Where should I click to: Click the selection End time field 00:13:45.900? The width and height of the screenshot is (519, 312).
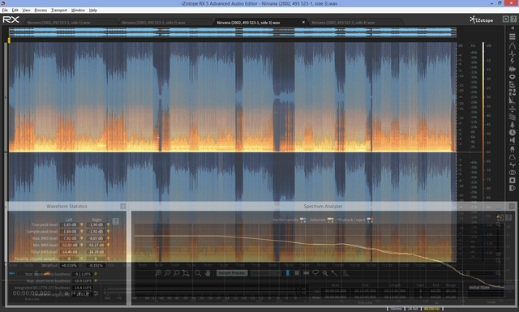[365, 291]
